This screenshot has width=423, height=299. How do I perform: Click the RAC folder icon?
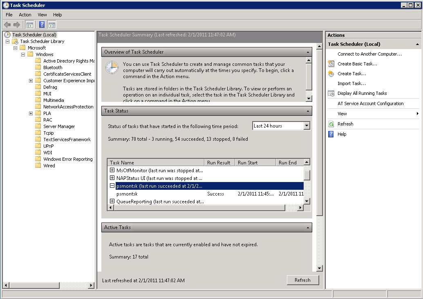click(38, 120)
